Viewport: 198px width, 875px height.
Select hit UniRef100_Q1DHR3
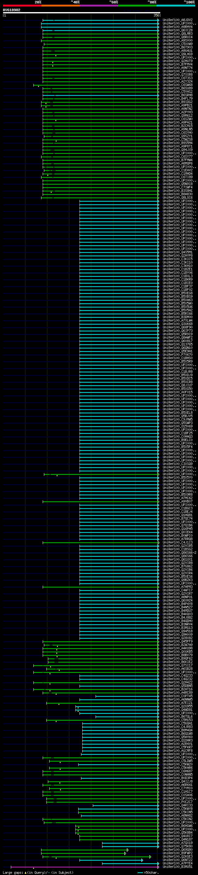click(x=178, y=740)
